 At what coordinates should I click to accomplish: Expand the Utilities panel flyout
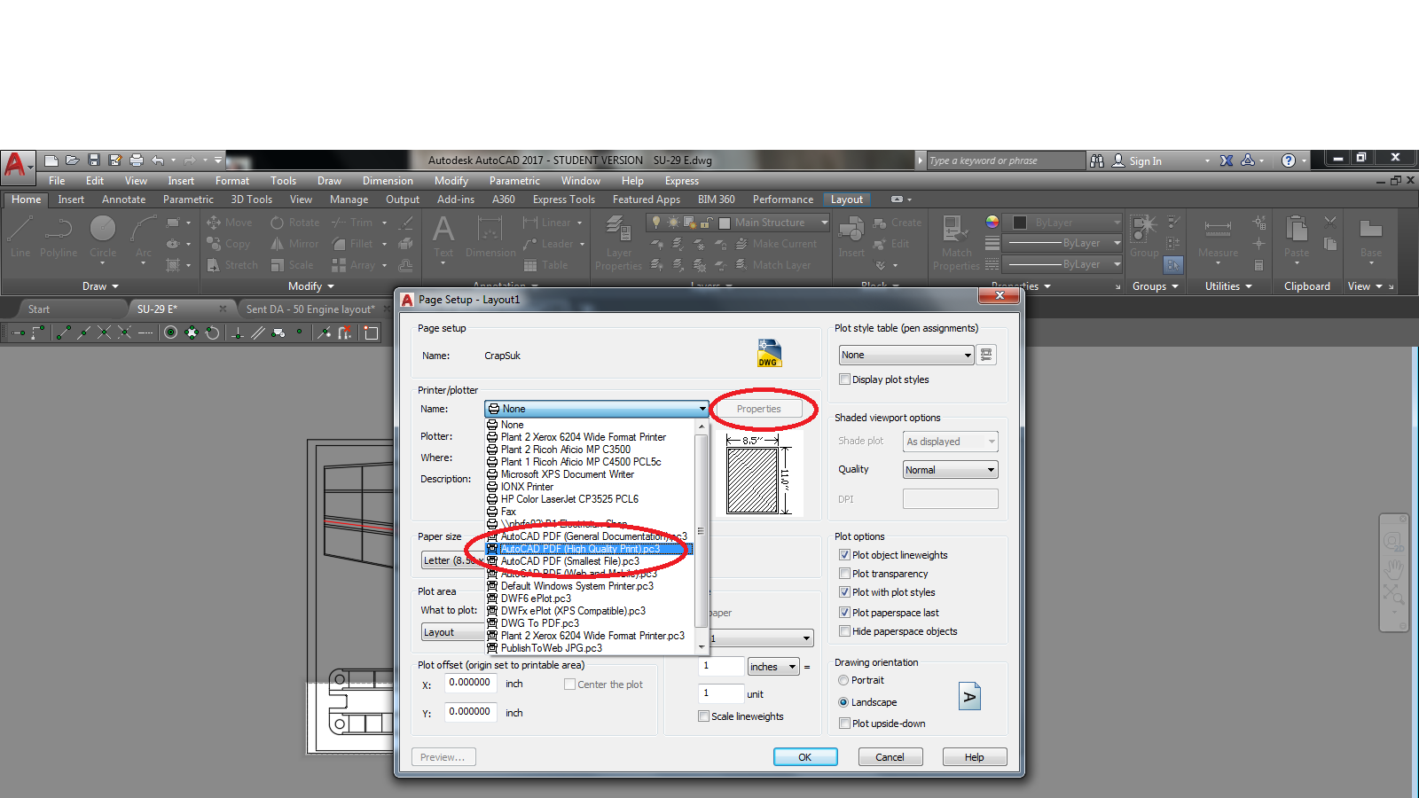[x=1228, y=286]
